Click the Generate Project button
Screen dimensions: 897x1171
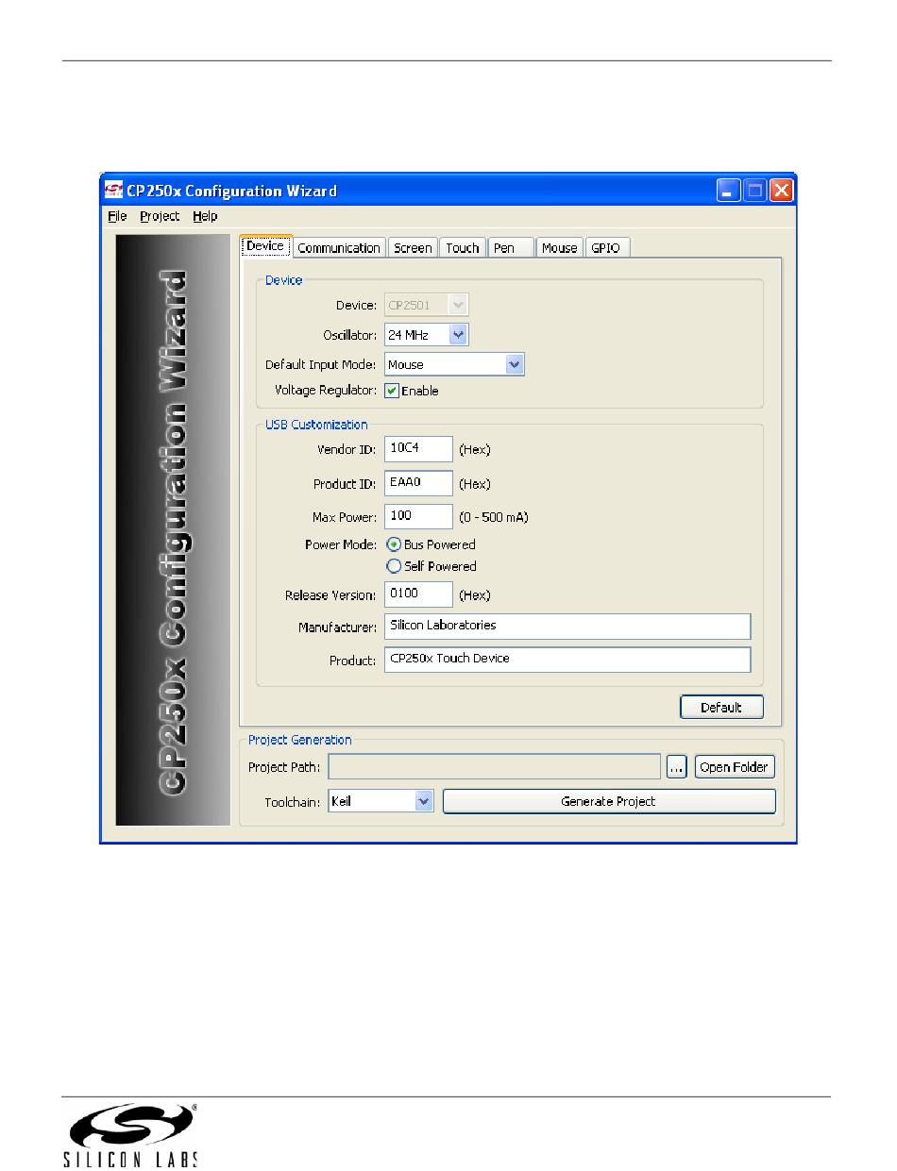click(x=609, y=801)
